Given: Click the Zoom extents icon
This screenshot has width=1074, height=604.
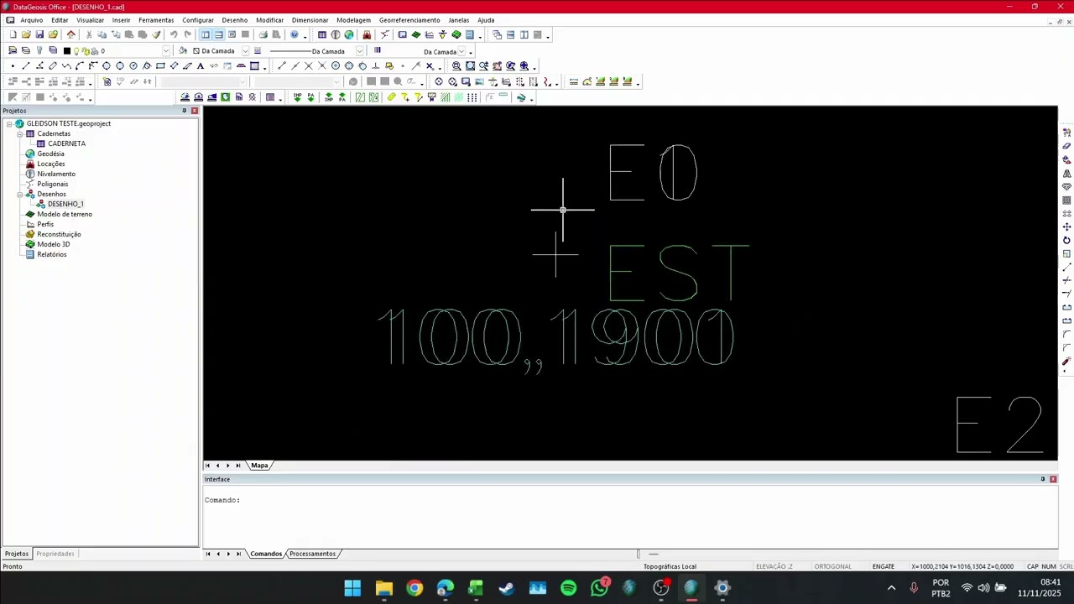Looking at the screenshot, I should (470, 66).
